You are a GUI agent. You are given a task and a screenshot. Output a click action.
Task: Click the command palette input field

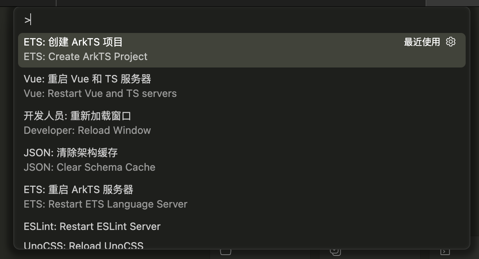[157, 19]
